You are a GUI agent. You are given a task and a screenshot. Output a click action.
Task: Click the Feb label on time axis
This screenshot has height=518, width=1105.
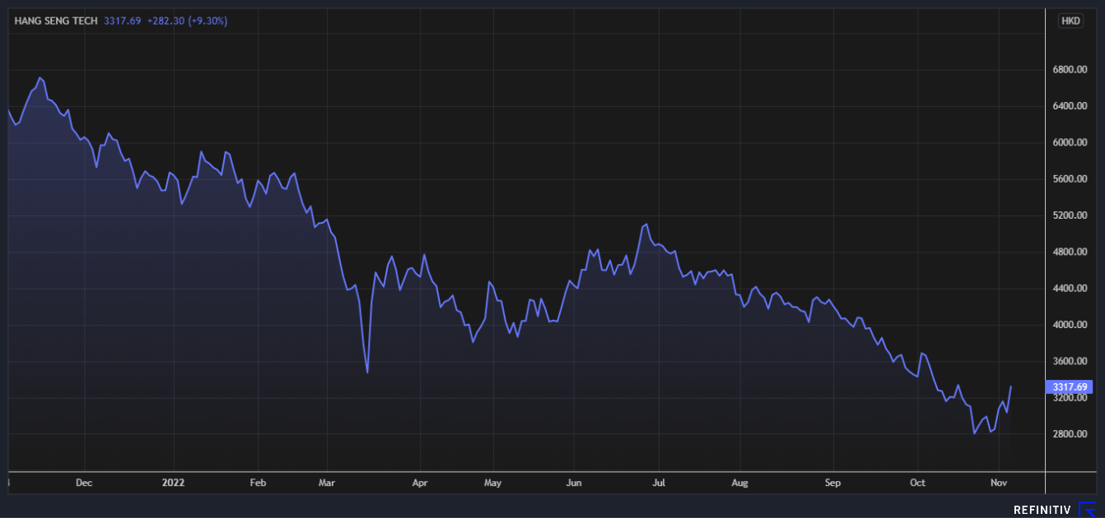(258, 483)
